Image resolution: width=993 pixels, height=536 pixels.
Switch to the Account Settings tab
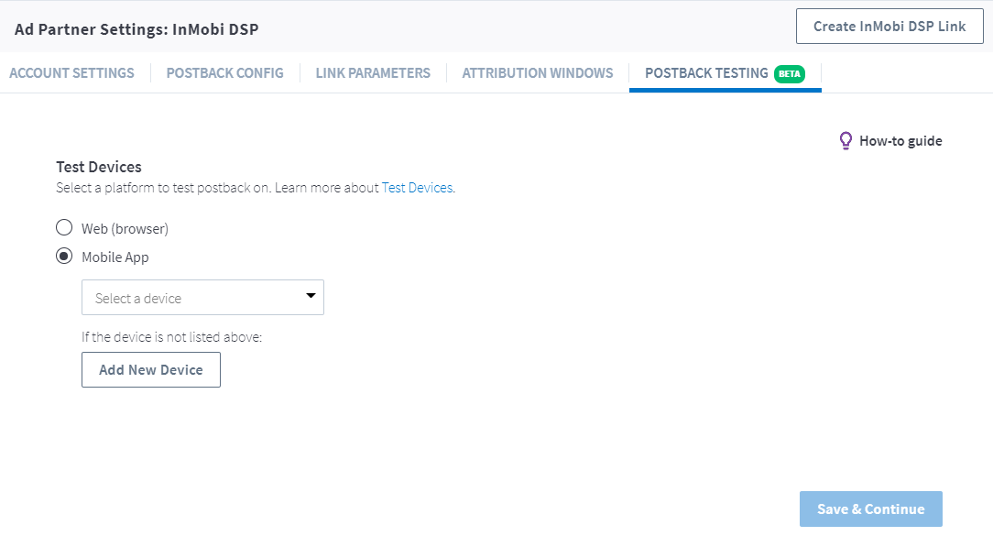pyautogui.click(x=71, y=73)
